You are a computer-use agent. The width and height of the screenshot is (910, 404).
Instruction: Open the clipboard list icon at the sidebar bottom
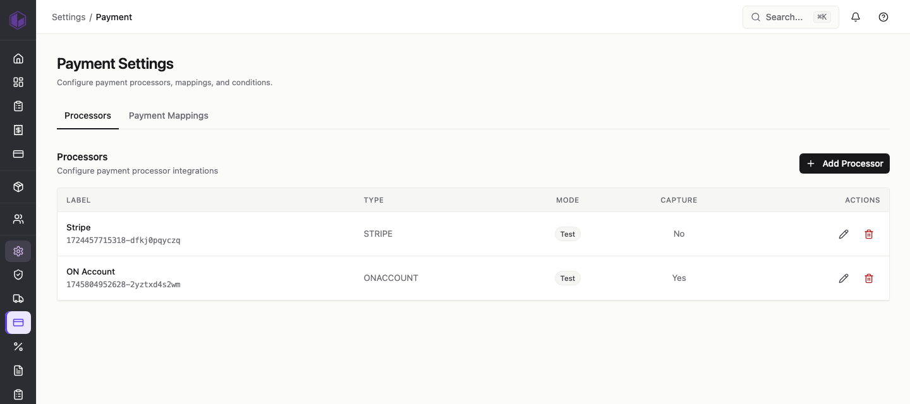pyautogui.click(x=18, y=395)
